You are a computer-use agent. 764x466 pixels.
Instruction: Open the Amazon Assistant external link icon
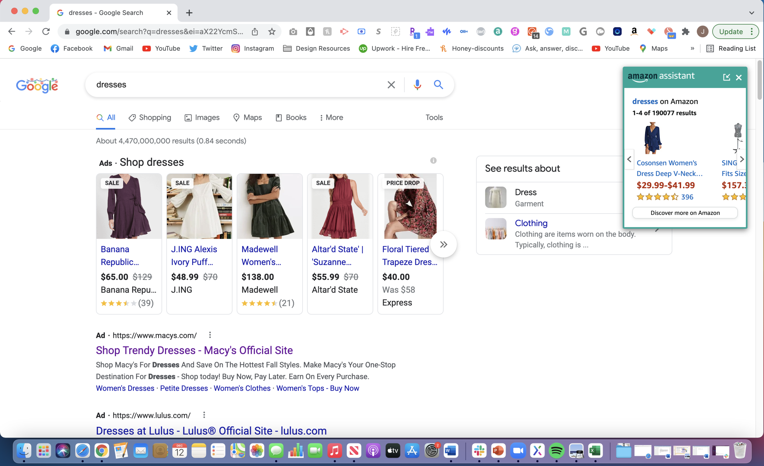[x=727, y=77]
